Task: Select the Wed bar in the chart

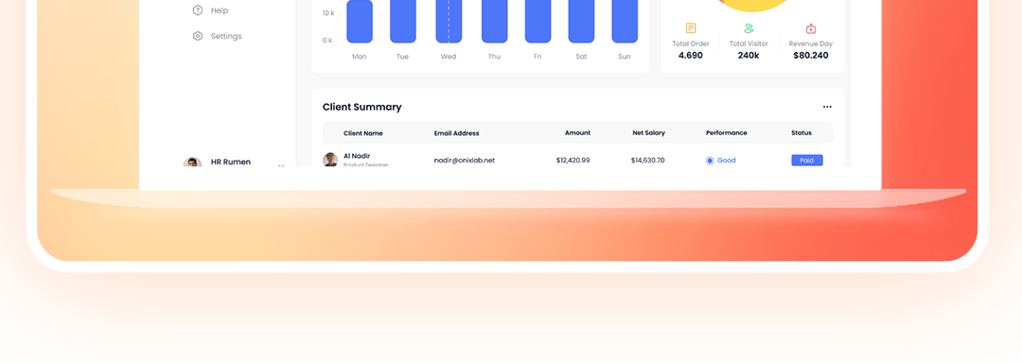Action: pyautogui.click(x=449, y=22)
